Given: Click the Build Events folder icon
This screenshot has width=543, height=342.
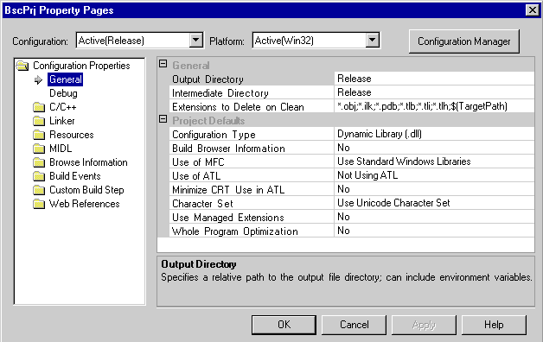Looking at the screenshot, I should tap(39, 176).
